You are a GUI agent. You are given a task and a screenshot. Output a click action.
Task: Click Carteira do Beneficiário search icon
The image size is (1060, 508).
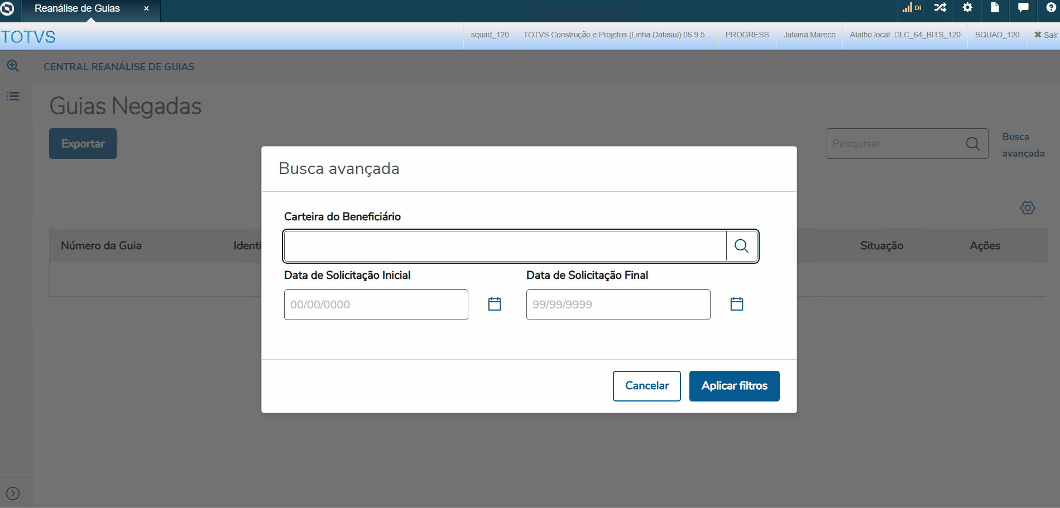click(741, 246)
